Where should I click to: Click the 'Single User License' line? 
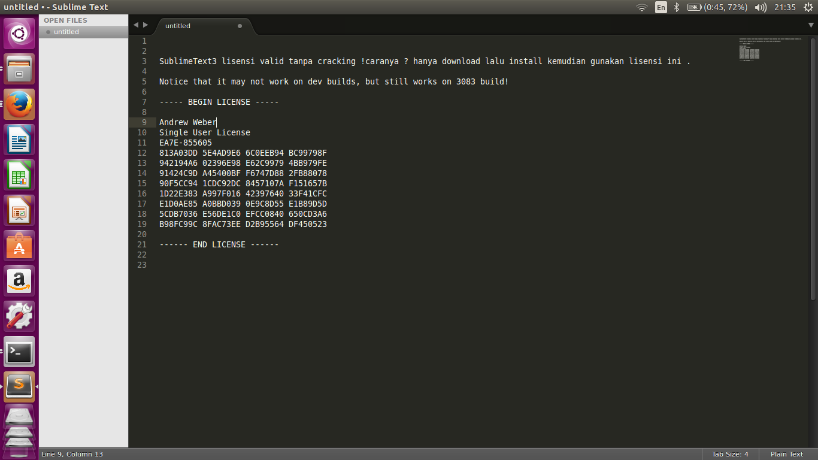pos(205,132)
